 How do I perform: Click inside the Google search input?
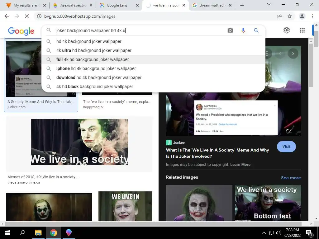[x=140, y=30]
